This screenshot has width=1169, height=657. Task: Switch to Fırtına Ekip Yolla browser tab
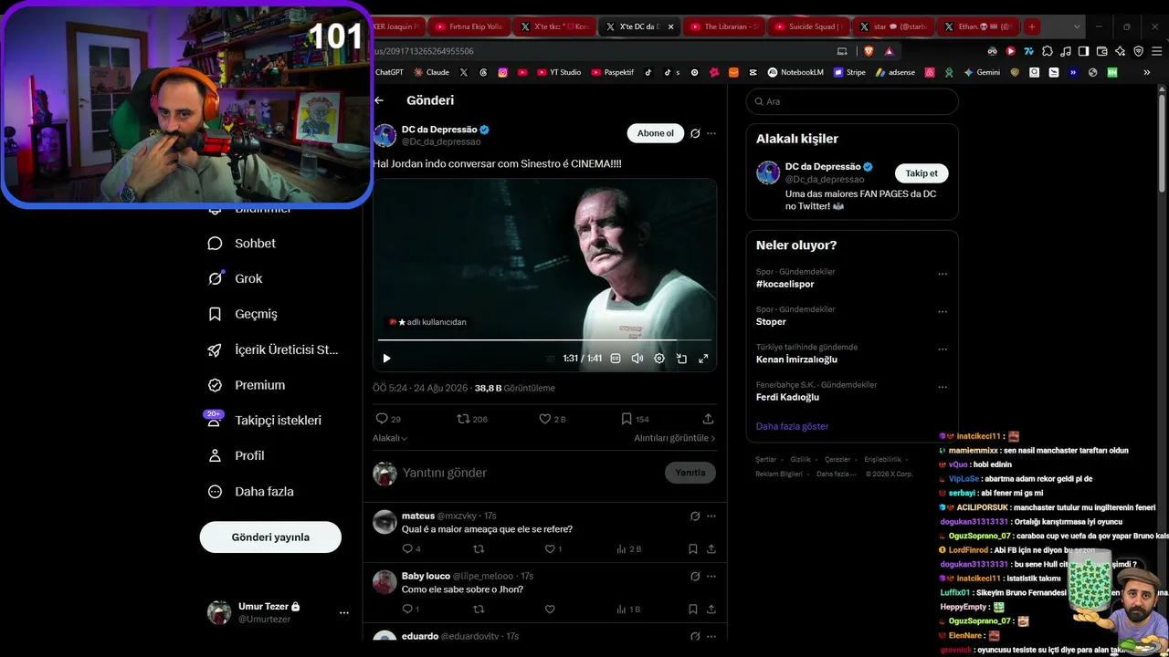click(469, 26)
